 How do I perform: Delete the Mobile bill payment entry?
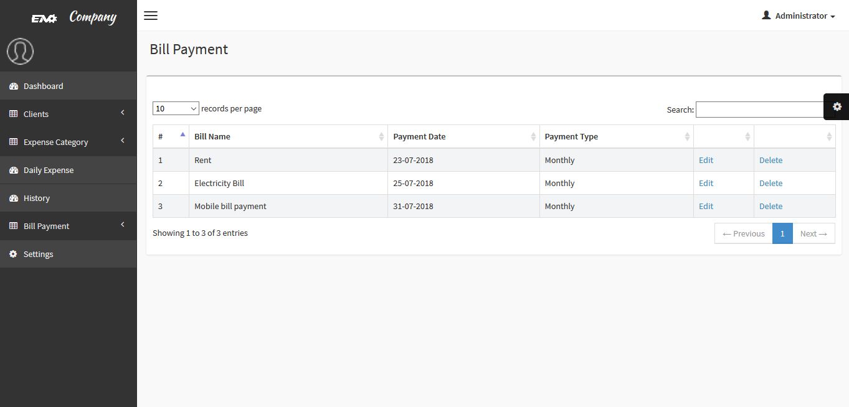coord(771,206)
